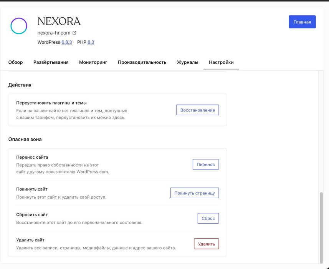Go to the Мониторинг tab

(x=93, y=62)
